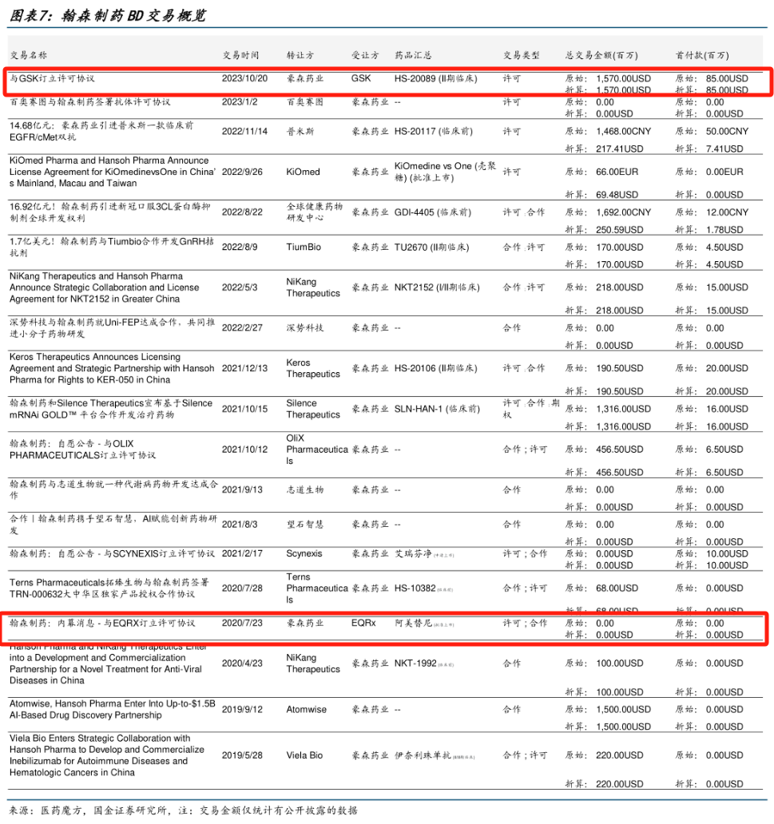The width and height of the screenshot is (774, 824).
Task: Click drug cell NKT-1992
Action: point(424,664)
